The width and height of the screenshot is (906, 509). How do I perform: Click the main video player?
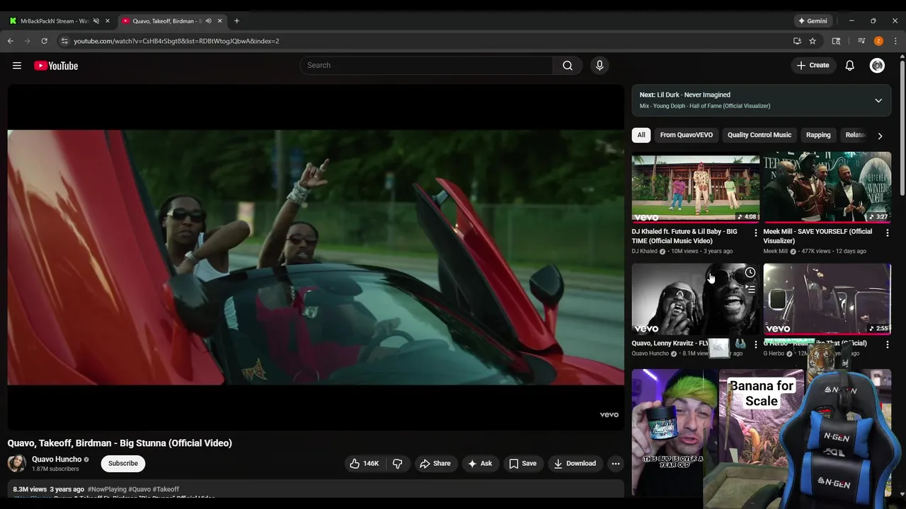tap(316, 257)
